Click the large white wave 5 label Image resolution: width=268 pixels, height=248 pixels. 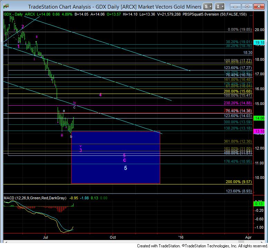coord(125,168)
